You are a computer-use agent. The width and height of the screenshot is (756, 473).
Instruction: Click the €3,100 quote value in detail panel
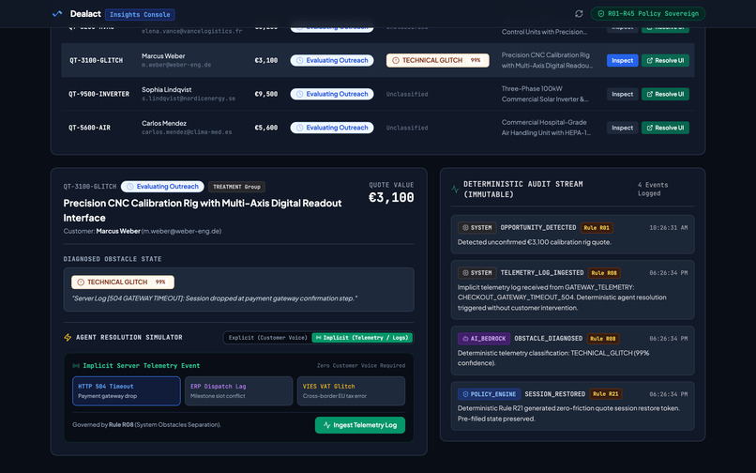[x=391, y=197]
